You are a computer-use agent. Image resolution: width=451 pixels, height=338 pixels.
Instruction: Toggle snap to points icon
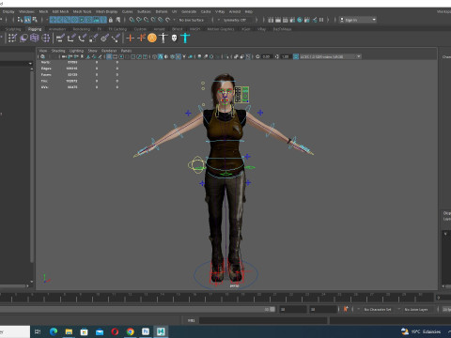[x=147, y=20]
